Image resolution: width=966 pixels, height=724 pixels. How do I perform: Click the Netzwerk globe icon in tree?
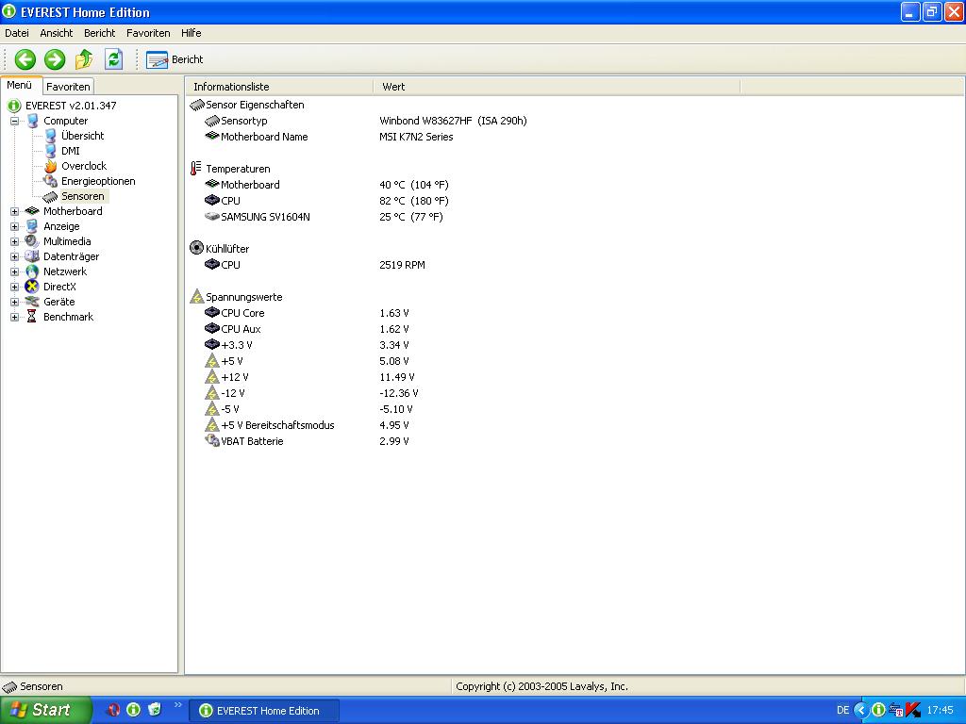[x=32, y=271]
